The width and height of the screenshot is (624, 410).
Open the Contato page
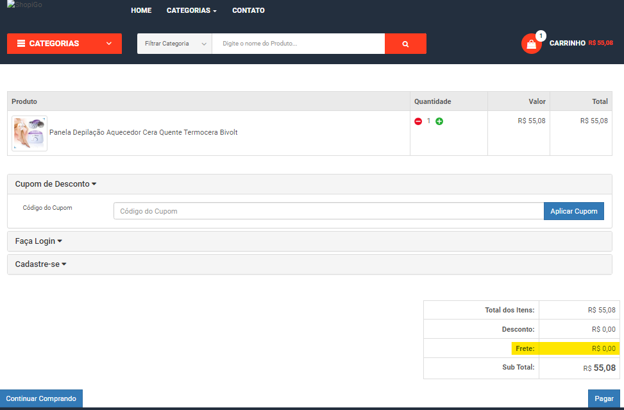(x=248, y=10)
